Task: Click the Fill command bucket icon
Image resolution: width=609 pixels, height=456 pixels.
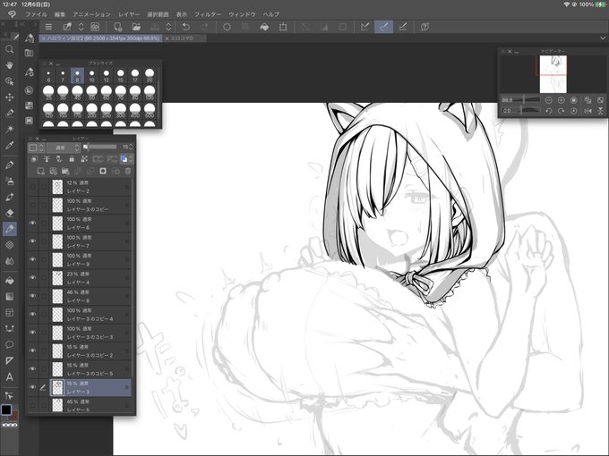Action: click(264, 27)
